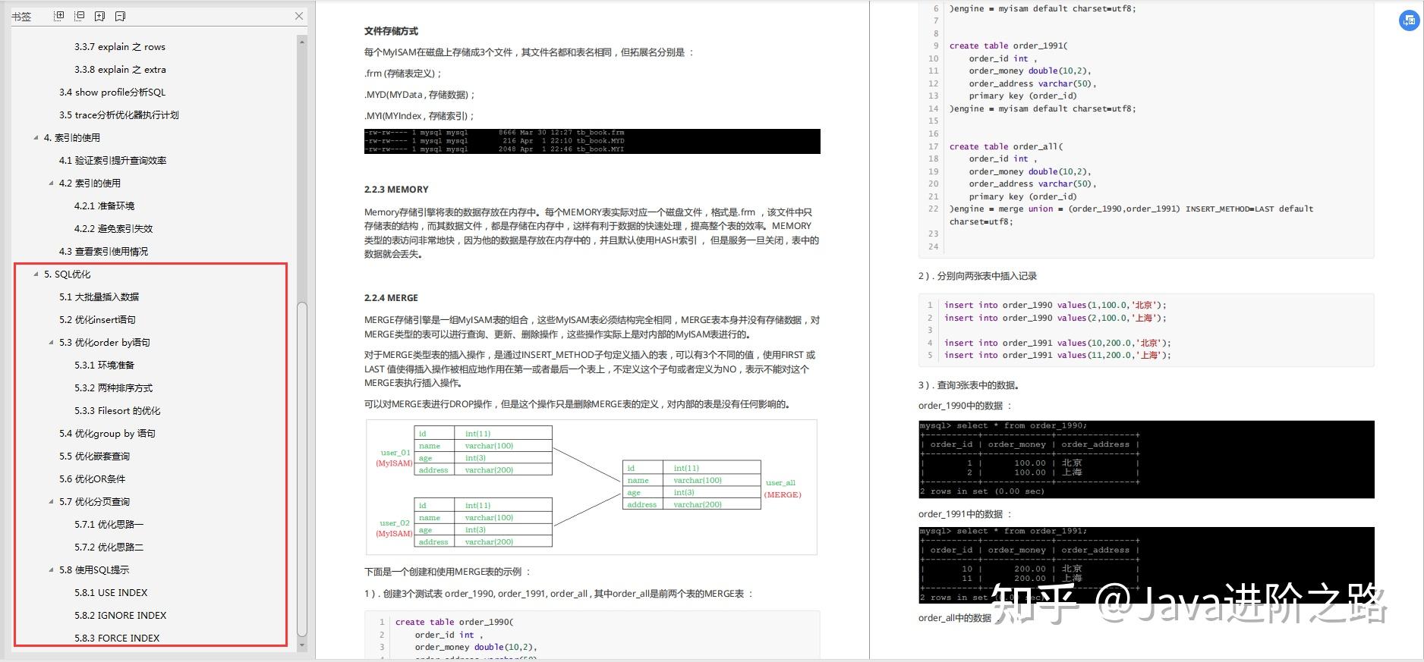Go to '5.5 优化嵌套查询'
Screen dimensions: 1424x662
point(95,456)
